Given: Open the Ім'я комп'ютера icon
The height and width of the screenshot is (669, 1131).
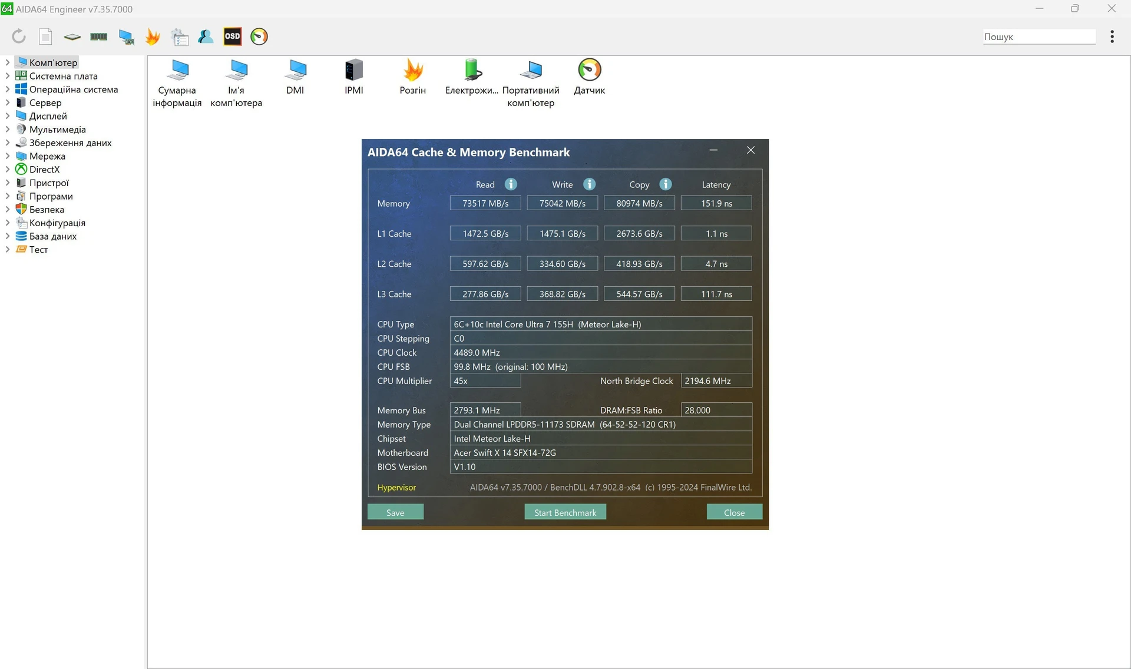Looking at the screenshot, I should pos(236,83).
